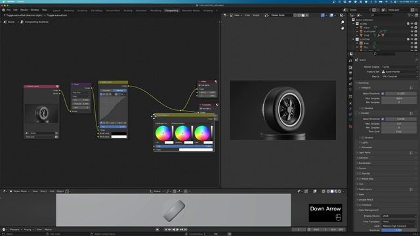420x236 pixels.
Task: Toggle Viewport Noise Threshold checkbox
Action: click(383, 94)
